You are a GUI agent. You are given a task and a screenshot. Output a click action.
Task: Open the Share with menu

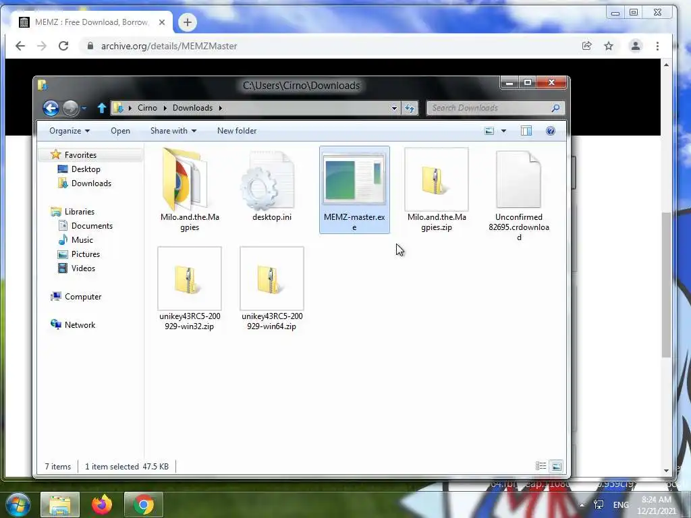[173, 131]
